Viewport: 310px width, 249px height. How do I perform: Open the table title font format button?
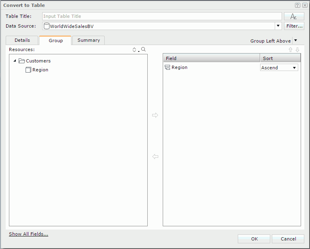click(x=294, y=16)
